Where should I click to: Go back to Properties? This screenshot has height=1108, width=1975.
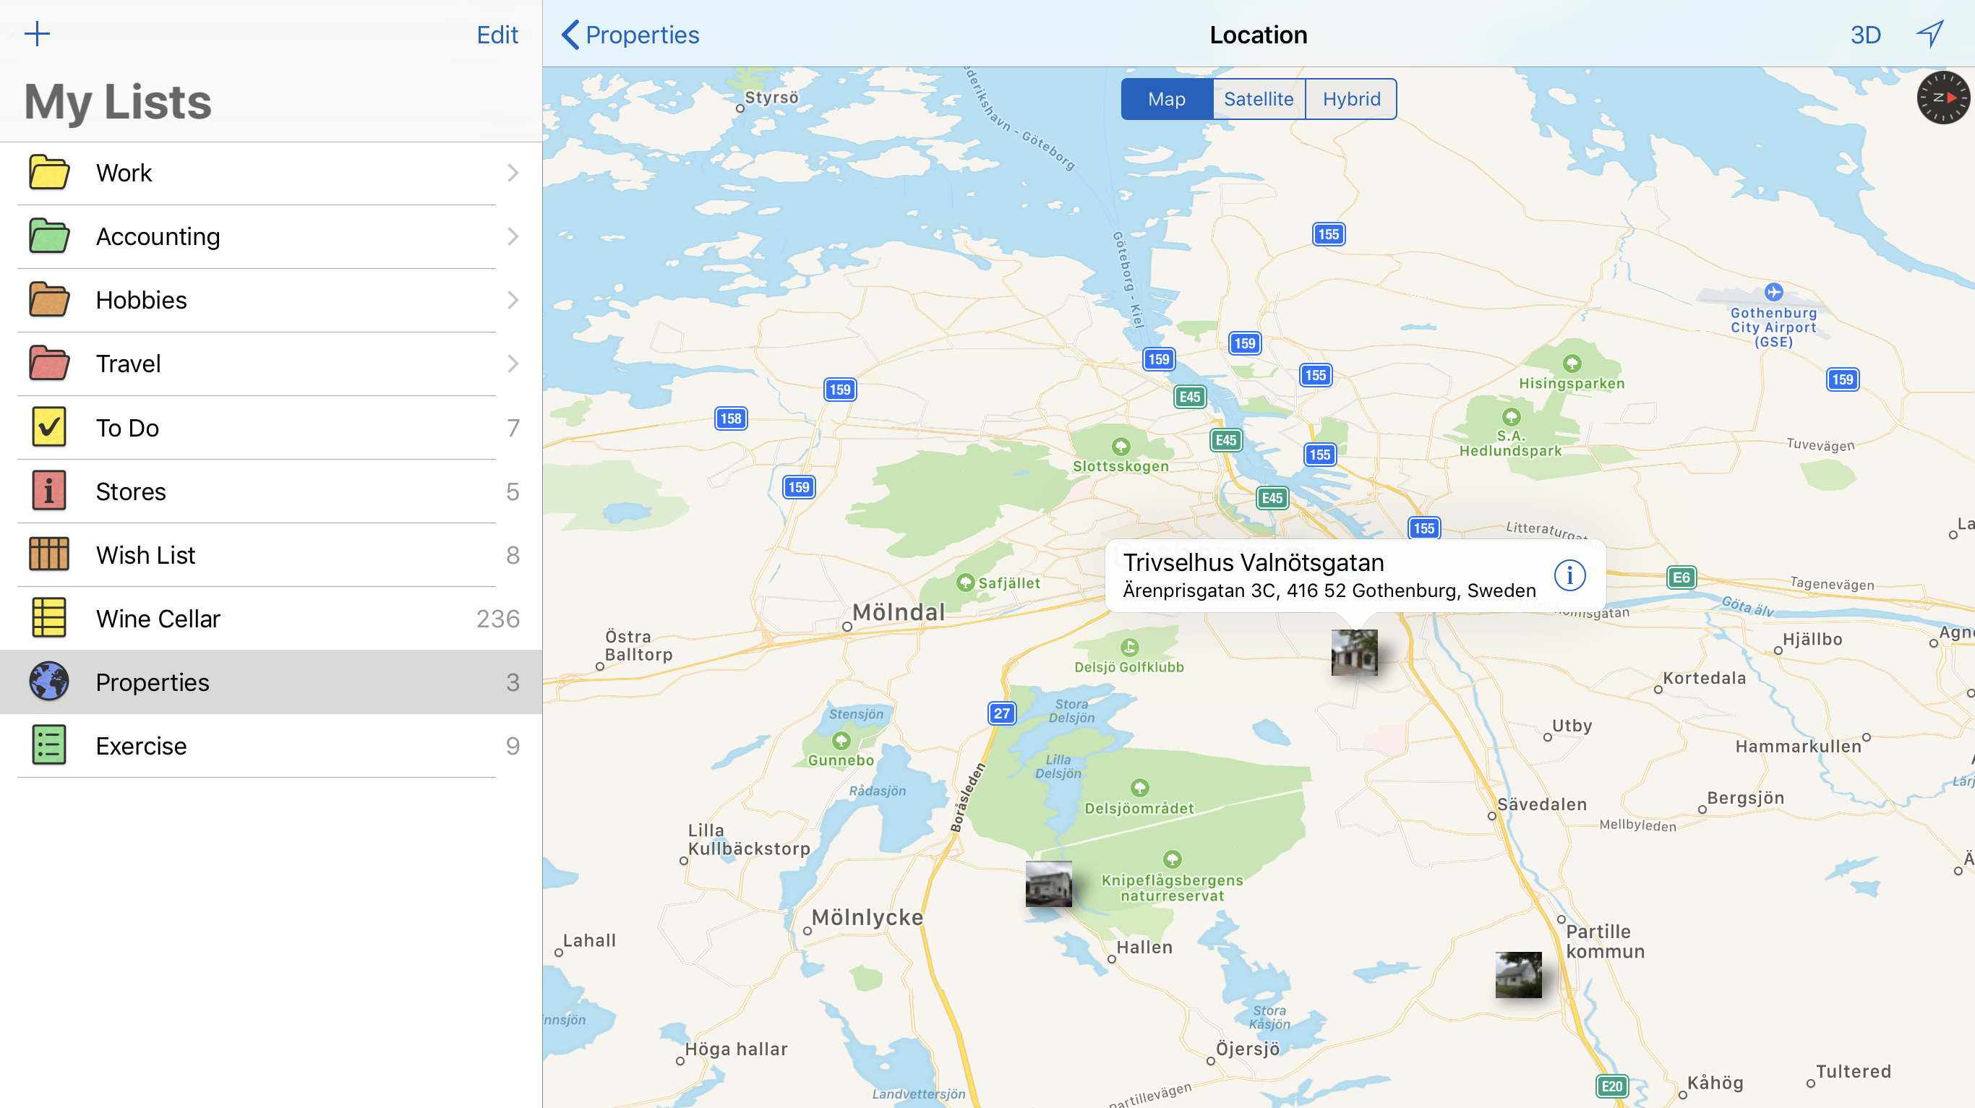pyautogui.click(x=630, y=35)
